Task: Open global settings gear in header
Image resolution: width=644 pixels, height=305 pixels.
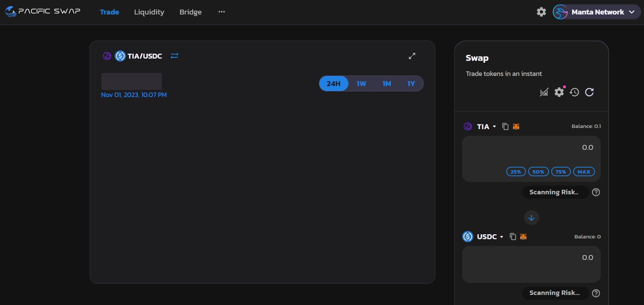Action: click(x=541, y=12)
